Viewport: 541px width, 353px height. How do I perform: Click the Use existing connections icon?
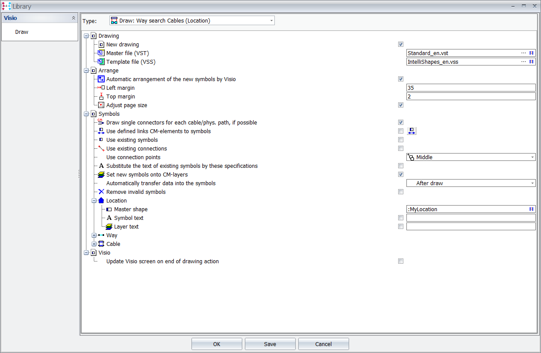(x=101, y=148)
